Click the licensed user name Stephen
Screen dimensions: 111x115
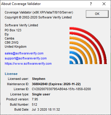tap(39, 79)
